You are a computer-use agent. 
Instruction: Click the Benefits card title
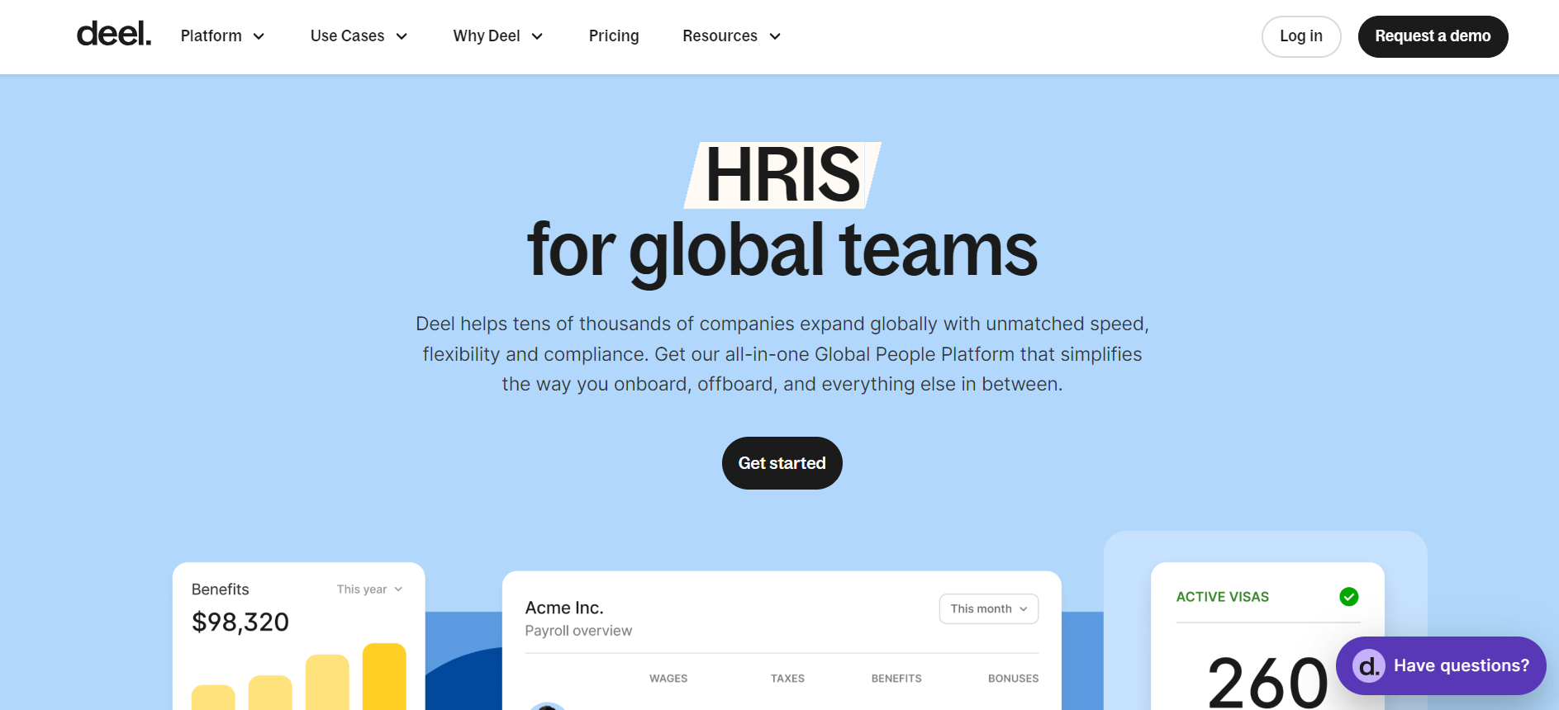pyautogui.click(x=221, y=589)
